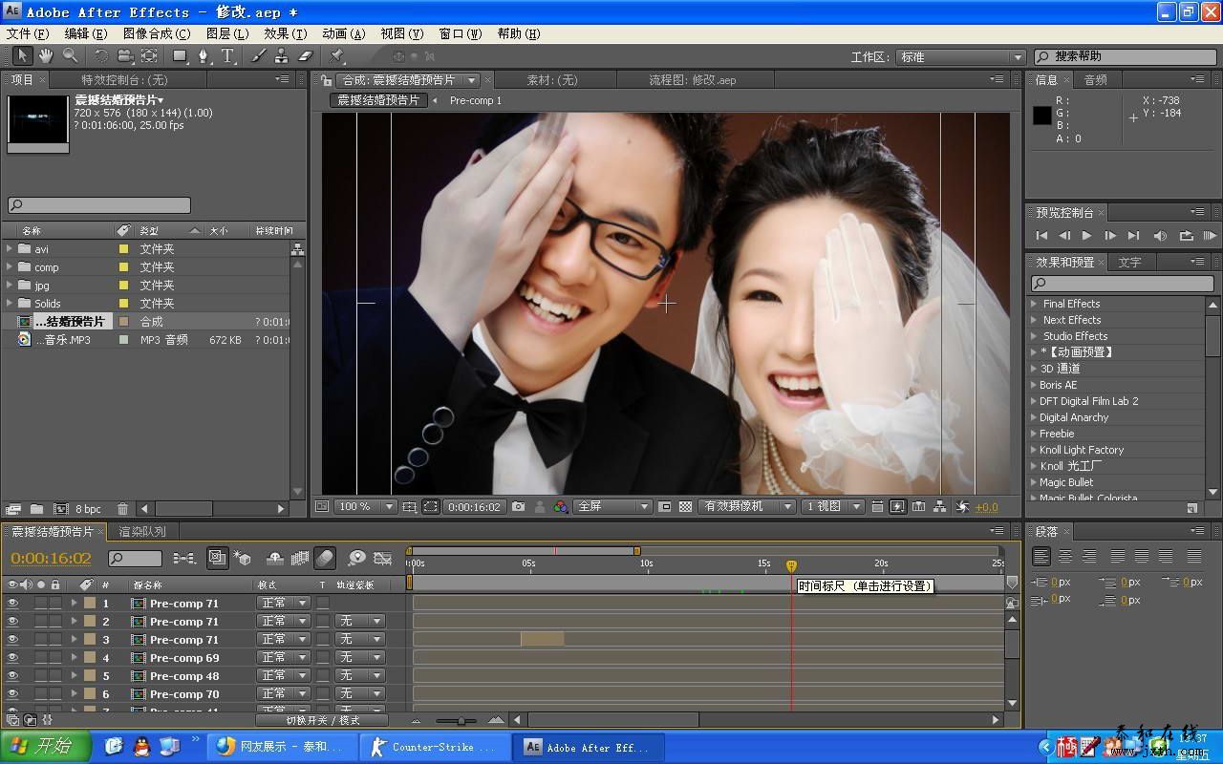Toggle the frame blending icon in timeline
The height and width of the screenshot is (764, 1223).
click(299, 558)
